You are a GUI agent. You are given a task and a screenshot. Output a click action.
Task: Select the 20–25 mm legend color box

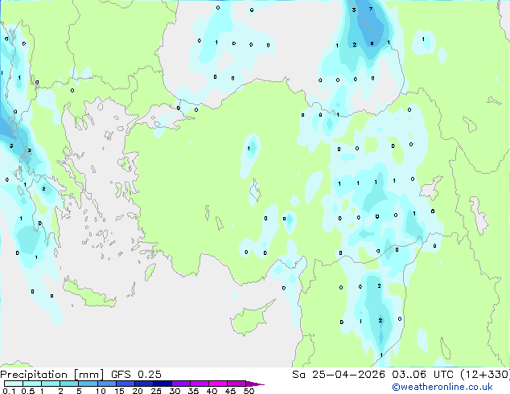point(144,384)
